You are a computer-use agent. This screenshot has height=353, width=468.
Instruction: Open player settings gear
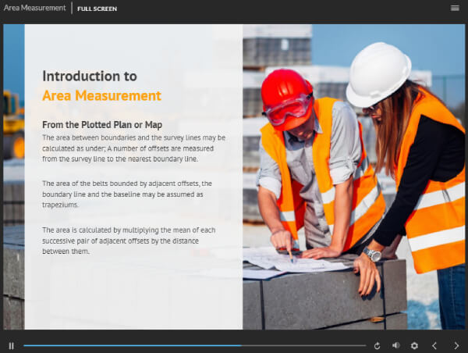pos(414,345)
